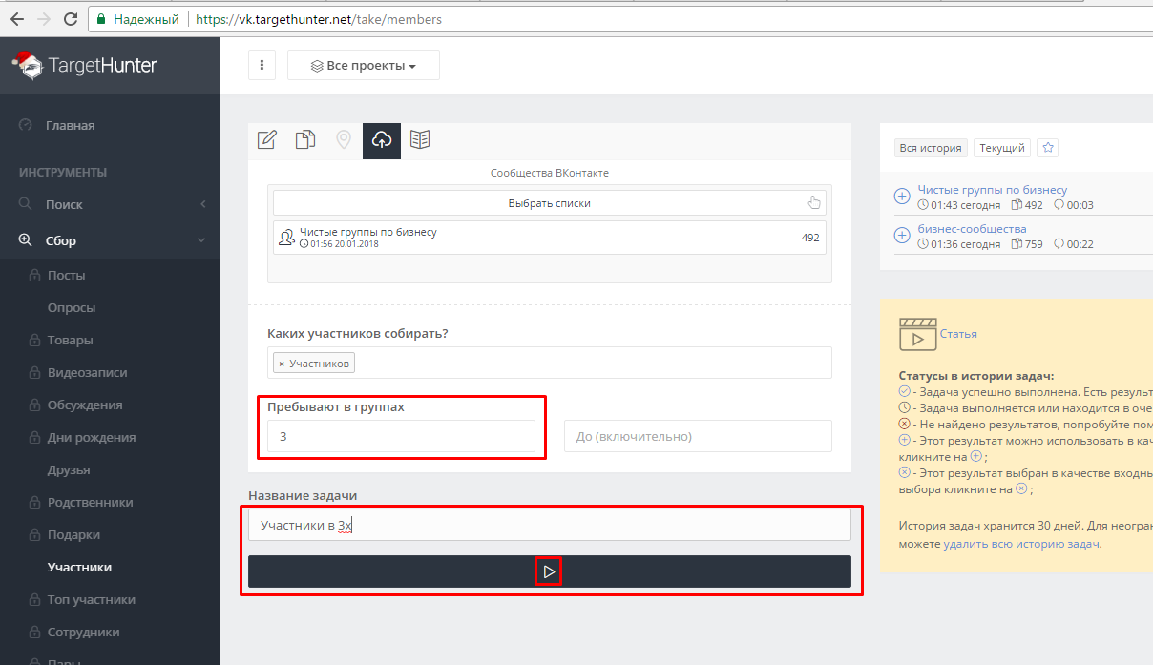Switch to the Текущий history tab
Screen dimensions: 1153x665
click(1002, 148)
